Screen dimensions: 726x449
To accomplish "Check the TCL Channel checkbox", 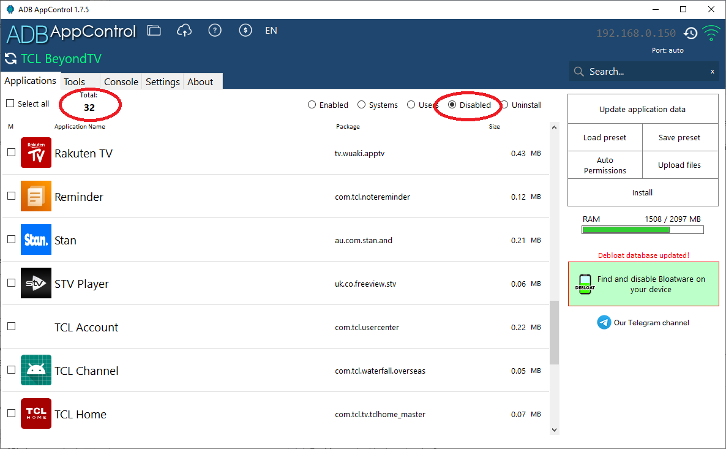I will coord(12,370).
